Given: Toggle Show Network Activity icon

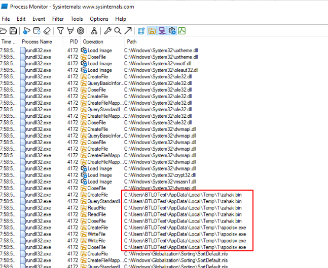Looking at the screenshot, I should tap(162, 31).
